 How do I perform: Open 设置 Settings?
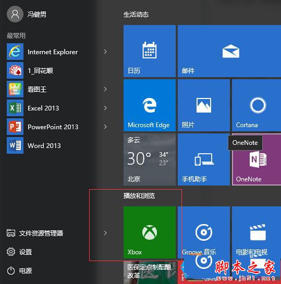tap(19, 252)
